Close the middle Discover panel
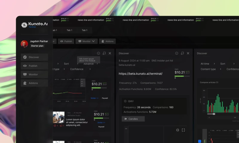 (188, 53)
